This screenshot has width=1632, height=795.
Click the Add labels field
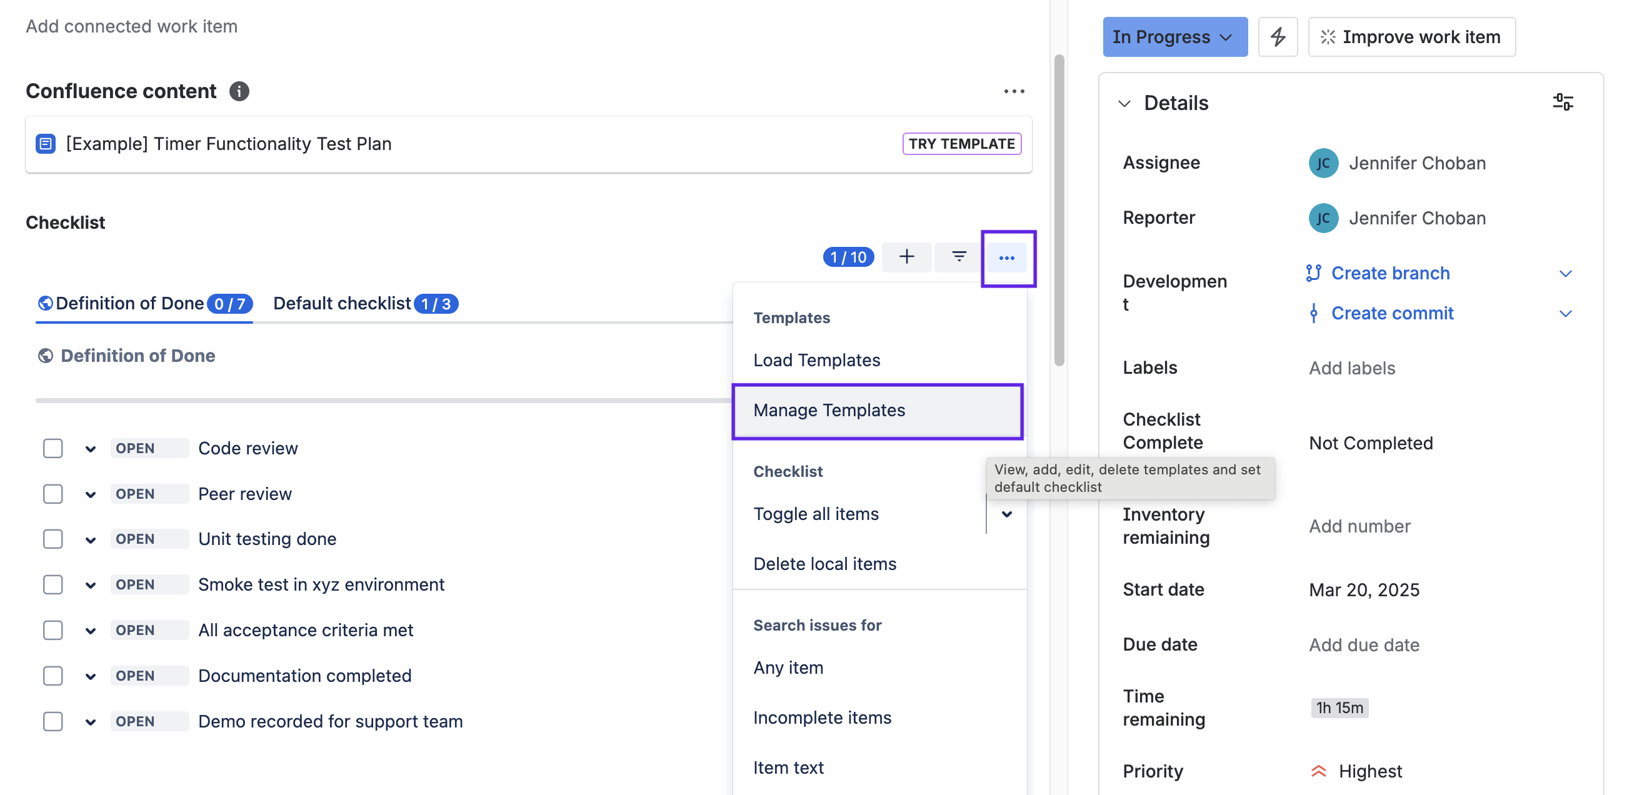coord(1351,368)
